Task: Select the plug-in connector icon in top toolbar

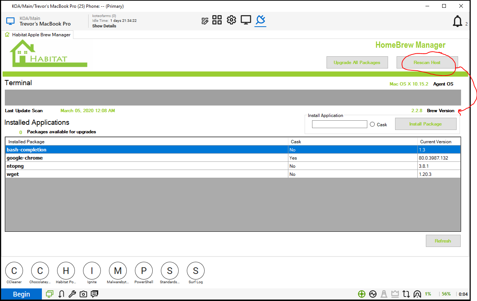Action: [260, 20]
